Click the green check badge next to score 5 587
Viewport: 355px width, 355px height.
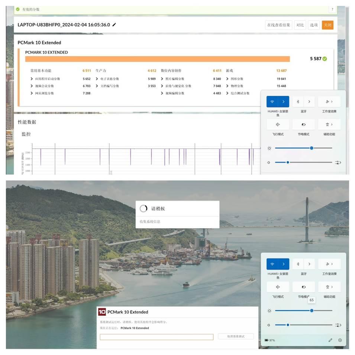pos(325,59)
